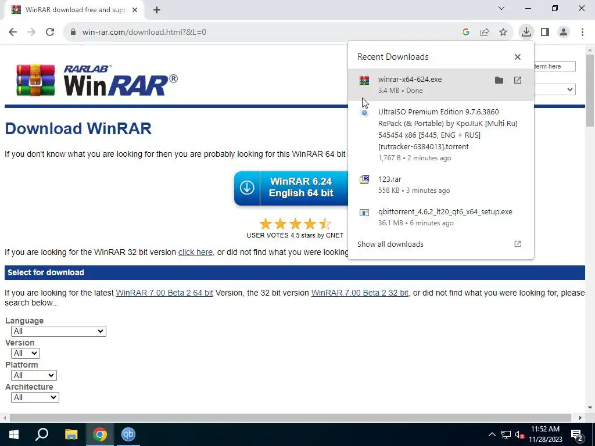The height and width of the screenshot is (446, 595).
Task: Click the Chrome taskbar icon
Action: click(100, 434)
